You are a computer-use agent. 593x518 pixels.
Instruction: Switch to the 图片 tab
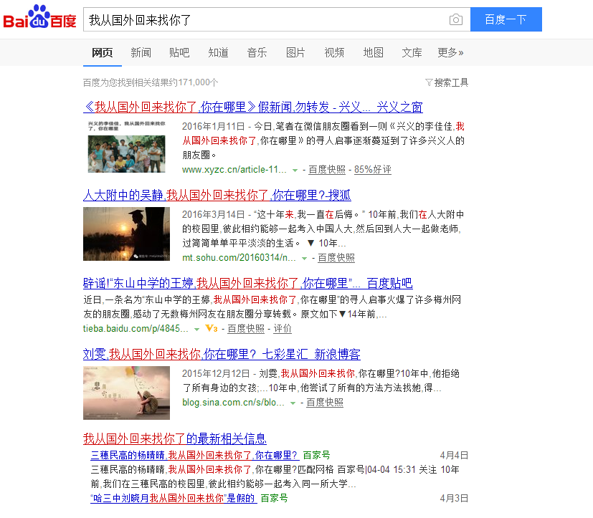click(x=295, y=52)
